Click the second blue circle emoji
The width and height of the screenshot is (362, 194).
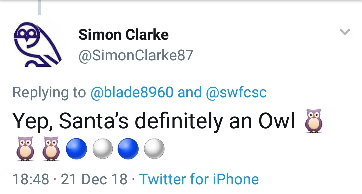click(128, 149)
